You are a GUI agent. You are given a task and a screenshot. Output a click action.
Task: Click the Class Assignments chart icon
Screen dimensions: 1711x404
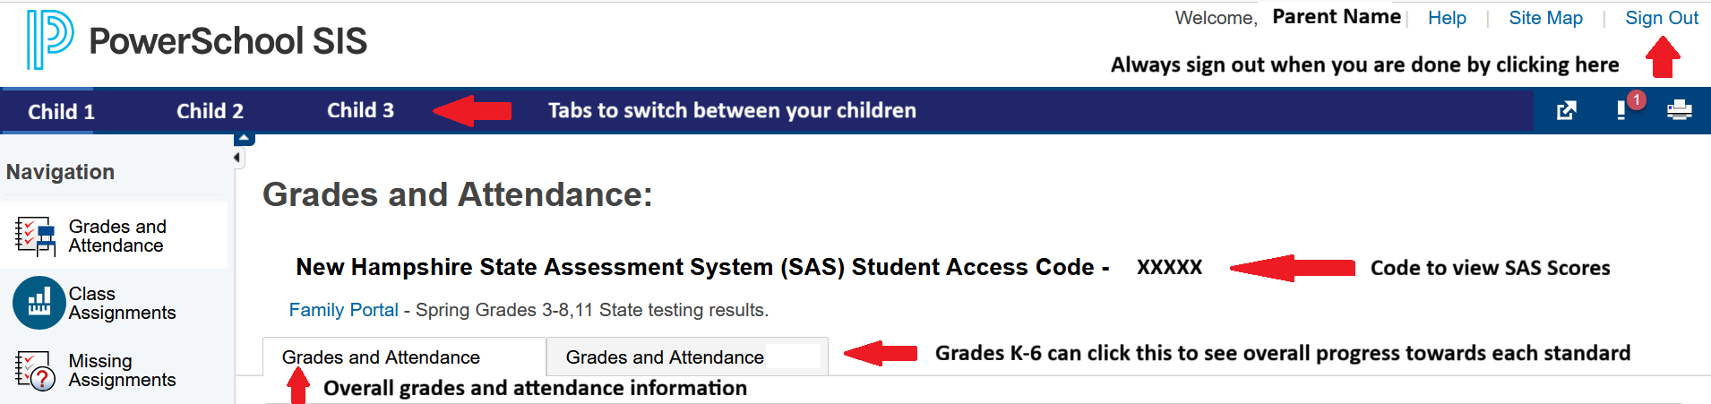[39, 303]
